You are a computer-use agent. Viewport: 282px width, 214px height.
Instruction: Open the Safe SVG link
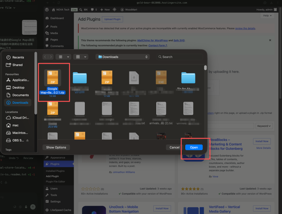click(179, 40)
